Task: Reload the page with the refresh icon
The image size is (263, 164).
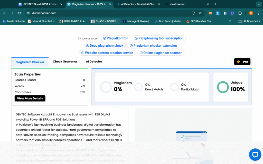Action: [19, 13]
